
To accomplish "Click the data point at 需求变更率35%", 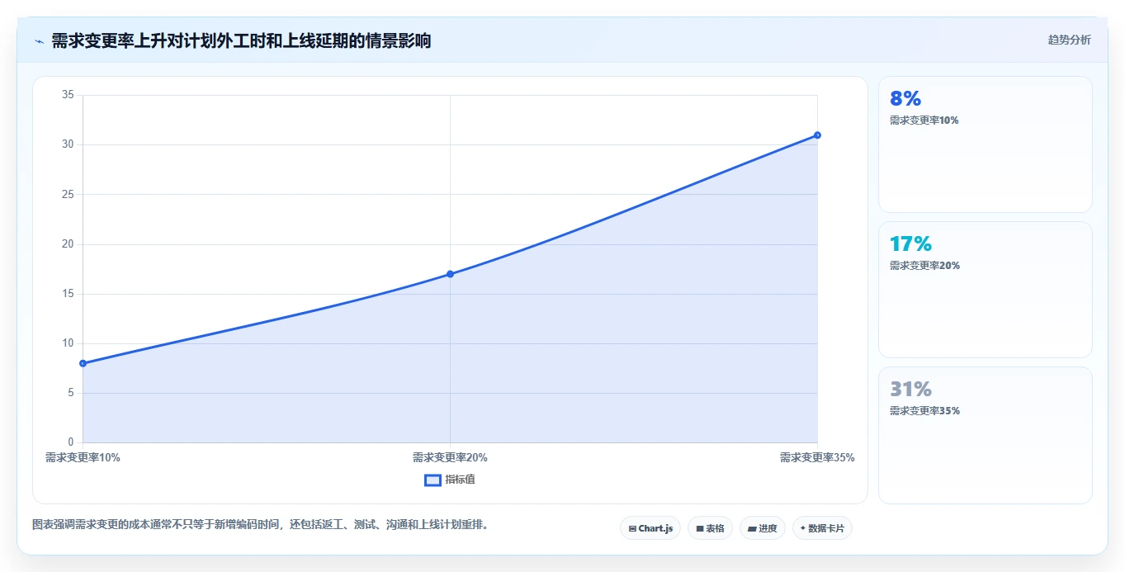I will point(817,135).
